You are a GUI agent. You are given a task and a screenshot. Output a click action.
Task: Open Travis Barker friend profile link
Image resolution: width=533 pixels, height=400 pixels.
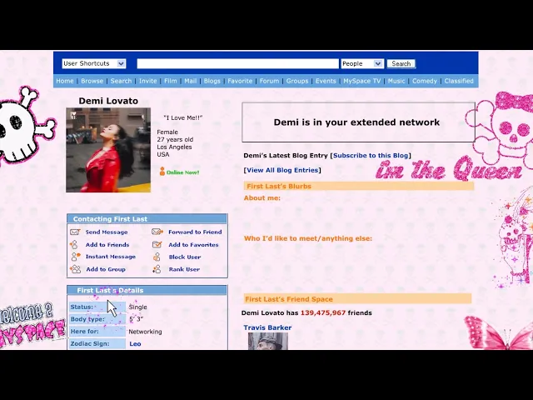click(x=267, y=327)
